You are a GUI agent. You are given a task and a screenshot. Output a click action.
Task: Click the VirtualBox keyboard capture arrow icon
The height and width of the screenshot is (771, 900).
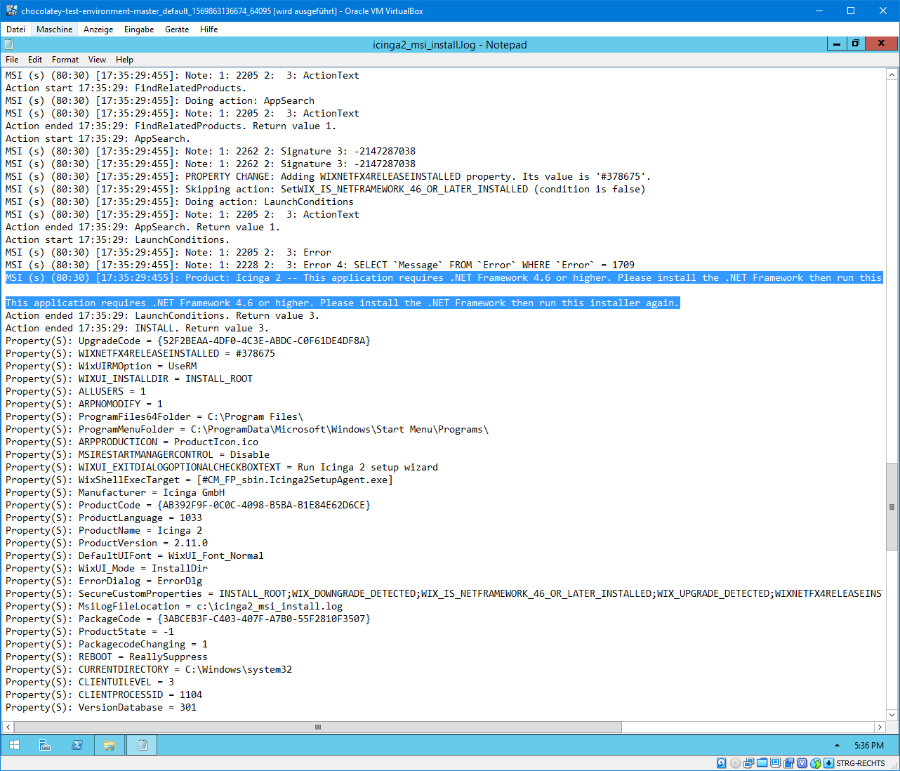(828, 763)
